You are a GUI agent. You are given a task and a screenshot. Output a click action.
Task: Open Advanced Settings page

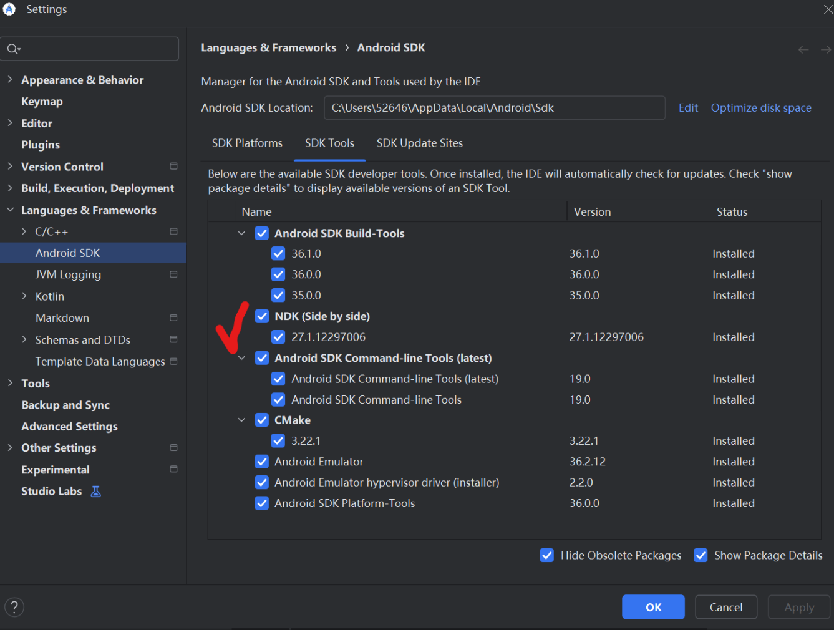pyautogui.click(x=69, y=426)
